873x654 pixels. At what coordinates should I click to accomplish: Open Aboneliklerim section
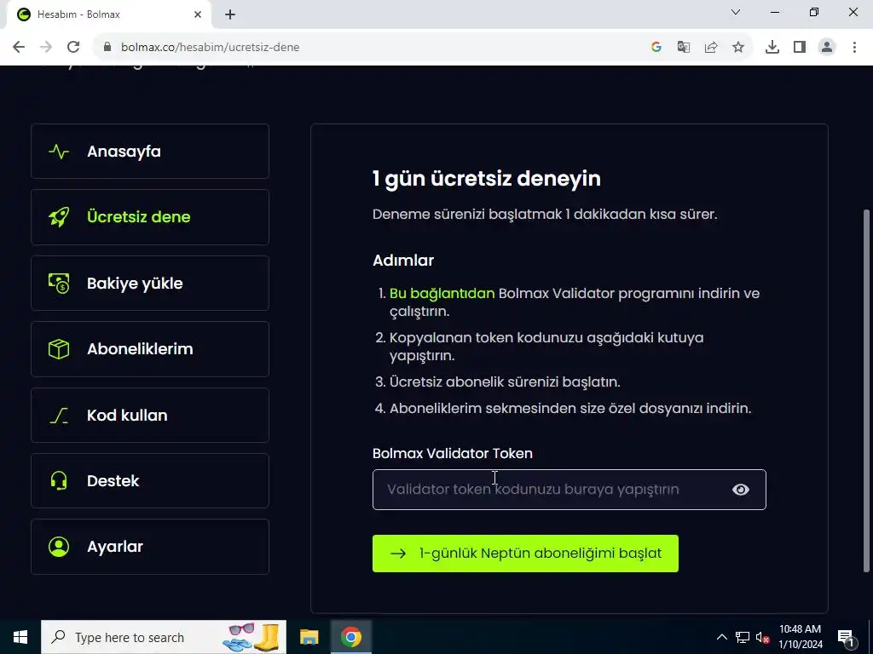click(150, 349)
